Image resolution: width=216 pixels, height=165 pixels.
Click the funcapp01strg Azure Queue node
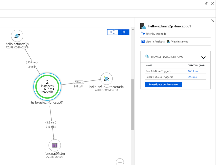[x=54, y=145]
